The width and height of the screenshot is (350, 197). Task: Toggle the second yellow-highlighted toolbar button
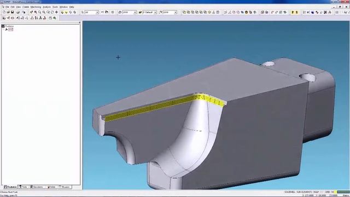297,12
